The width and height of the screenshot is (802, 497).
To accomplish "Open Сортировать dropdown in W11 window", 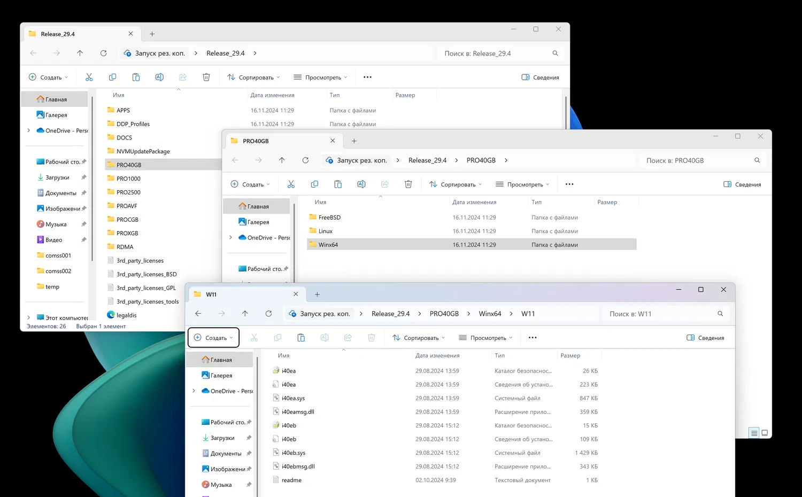I will click(419, 338).
